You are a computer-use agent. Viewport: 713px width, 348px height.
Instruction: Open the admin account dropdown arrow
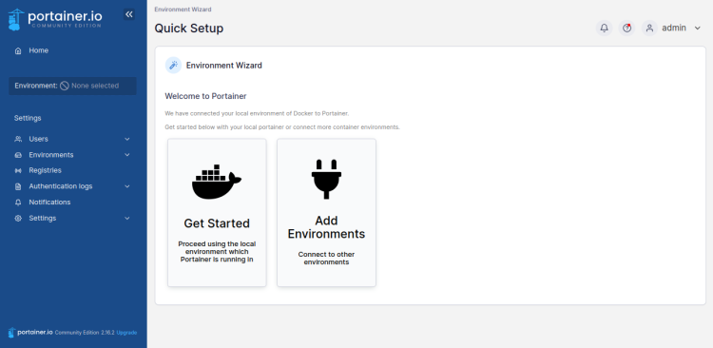698,29
